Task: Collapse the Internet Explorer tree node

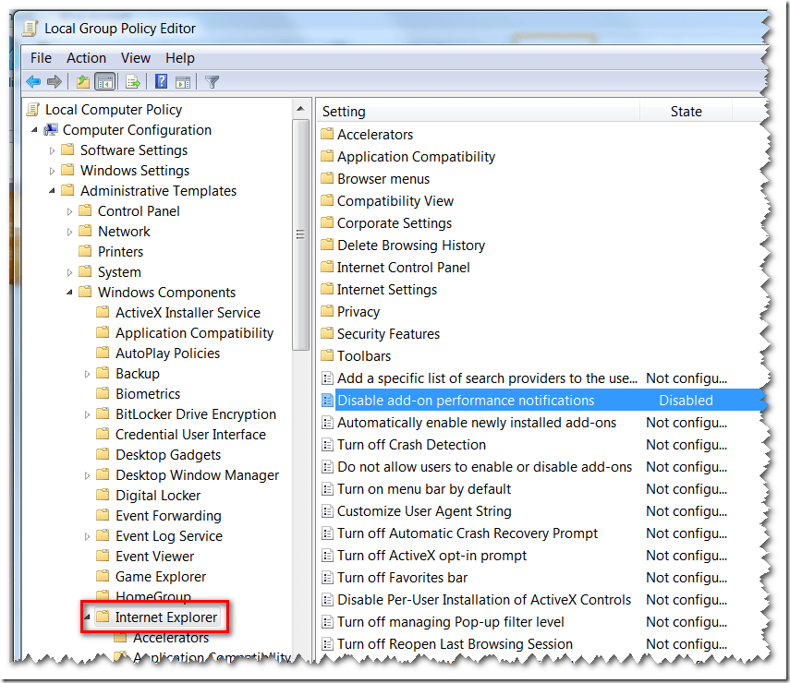Action: (x=88, y=617)
